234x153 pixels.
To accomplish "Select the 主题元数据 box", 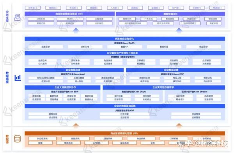I will click(79, 78).
